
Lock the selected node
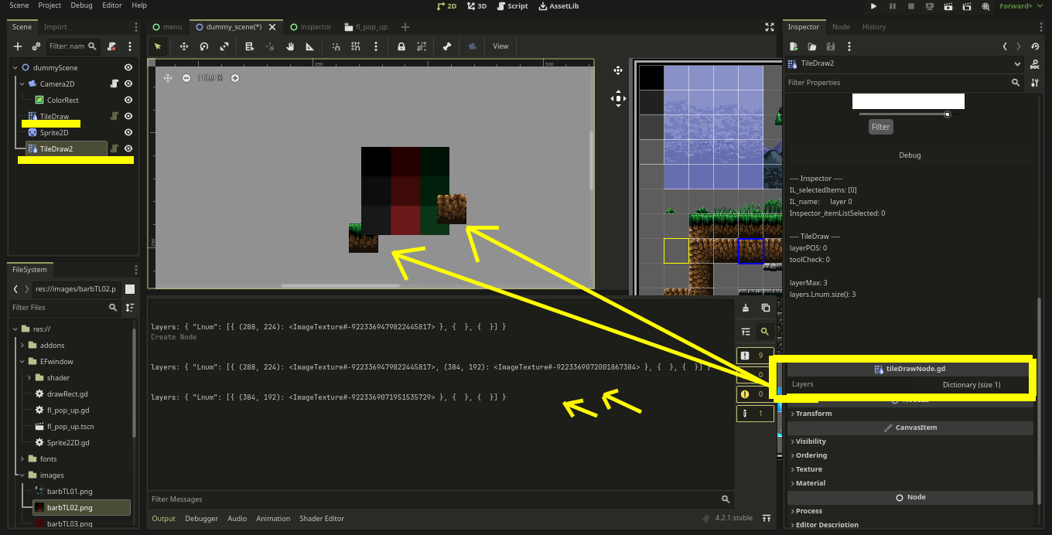pos(401,46)
